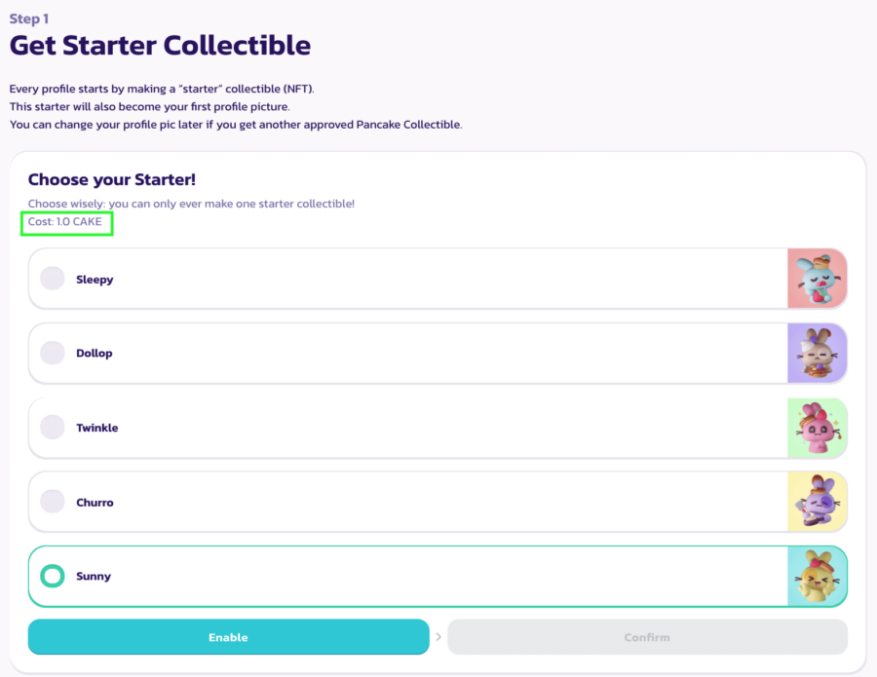Image resolution: width=877 pixels, height=677 pixels.
Task: Select the Sleepy radio button
Action: [x=53, y=279]
